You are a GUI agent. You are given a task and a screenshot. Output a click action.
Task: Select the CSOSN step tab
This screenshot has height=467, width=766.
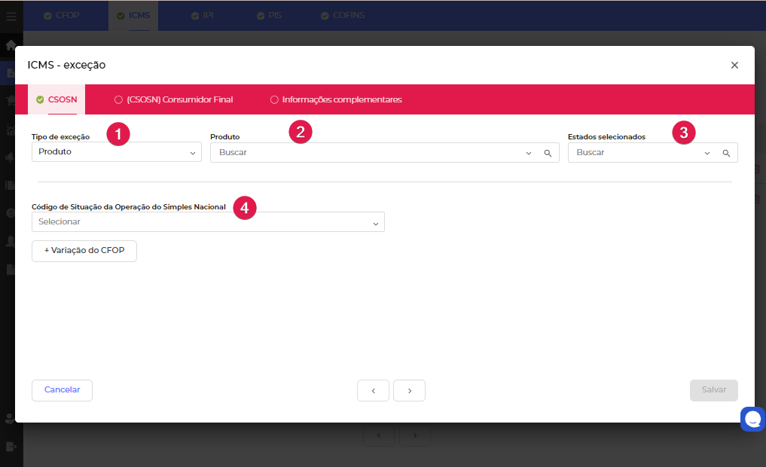click(x=56, y=99)
